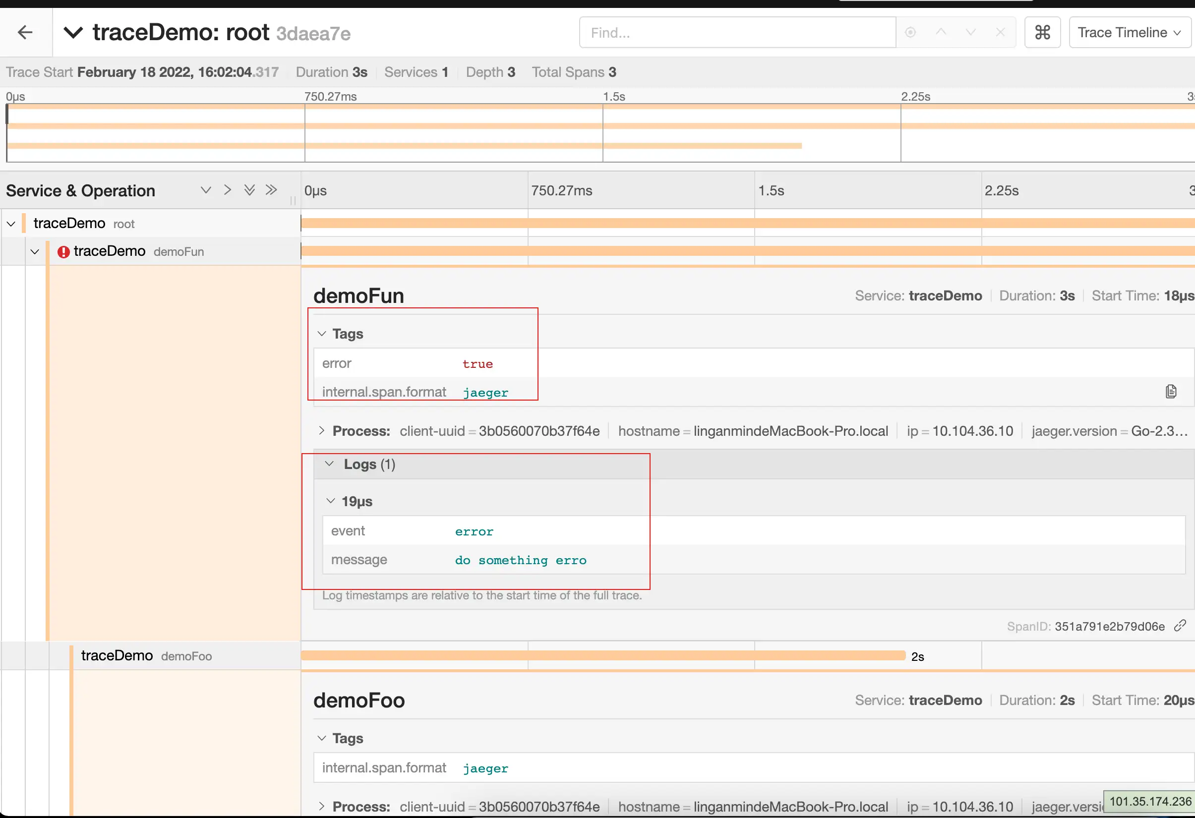Jump to the next search result
This screenshot has width=1195, height=818.
coord(970,32)
